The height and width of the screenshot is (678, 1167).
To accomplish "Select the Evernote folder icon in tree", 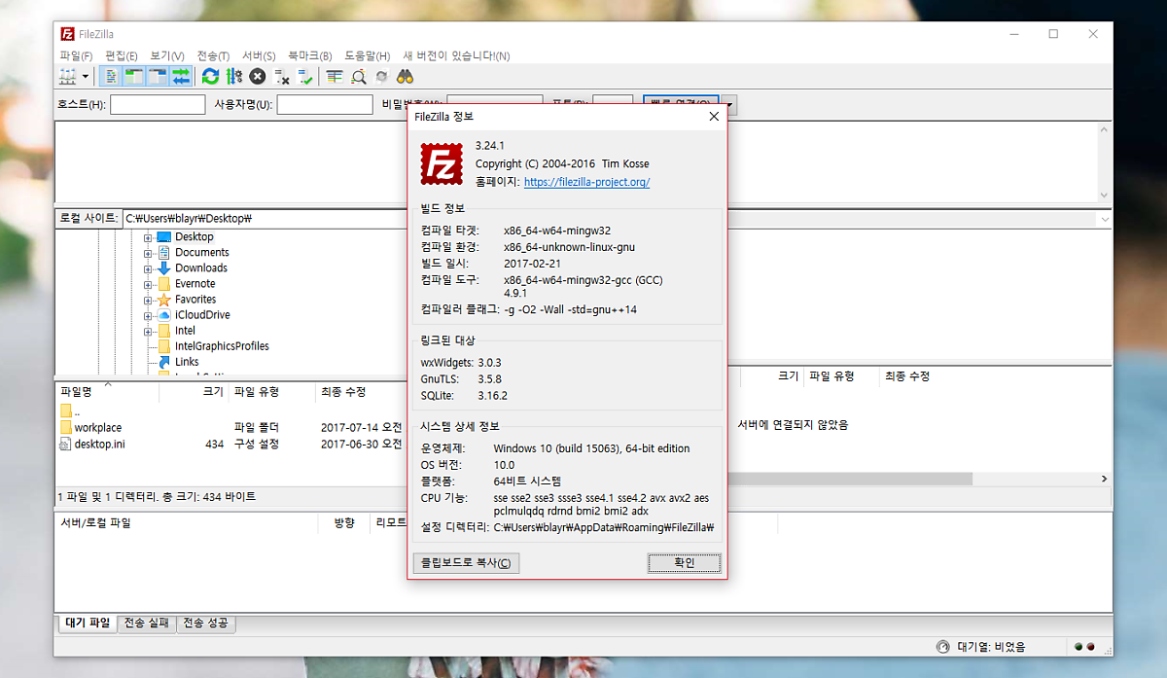I will (x=163, y=284).
